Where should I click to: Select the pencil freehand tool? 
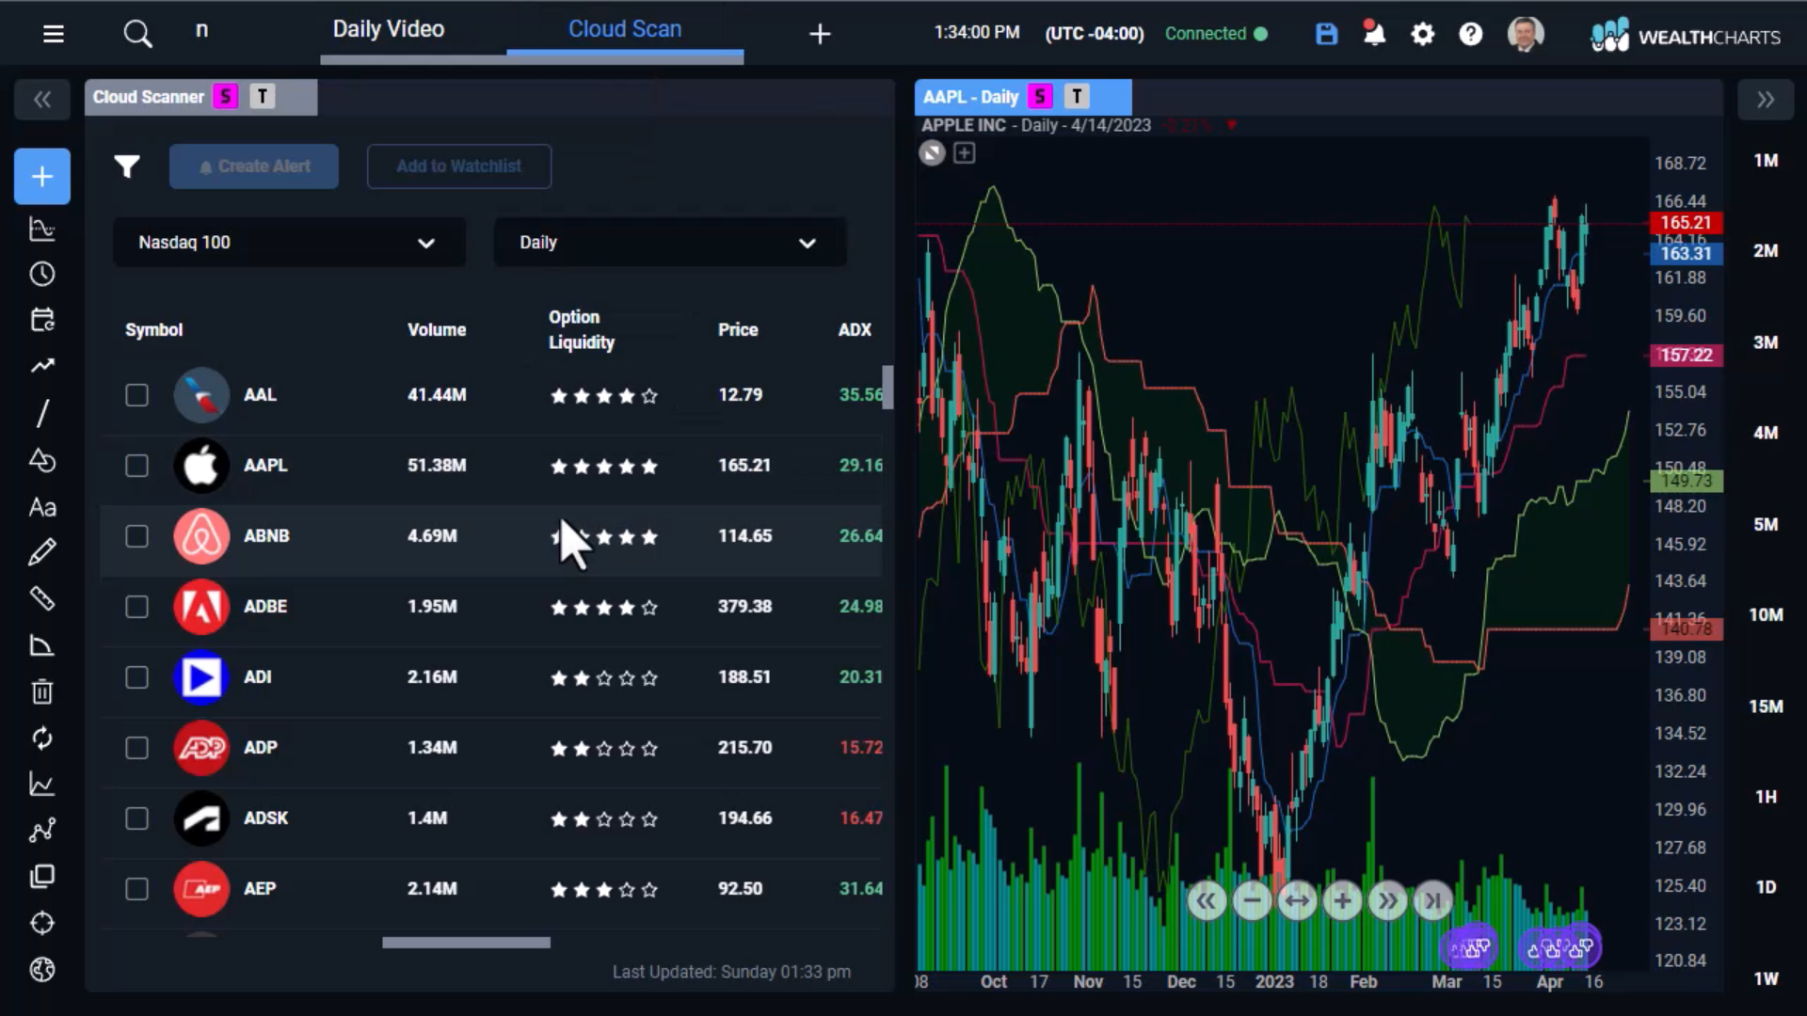point(42,552)
